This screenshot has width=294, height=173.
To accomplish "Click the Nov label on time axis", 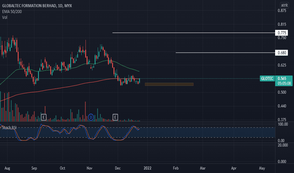I will coord(90,168).
